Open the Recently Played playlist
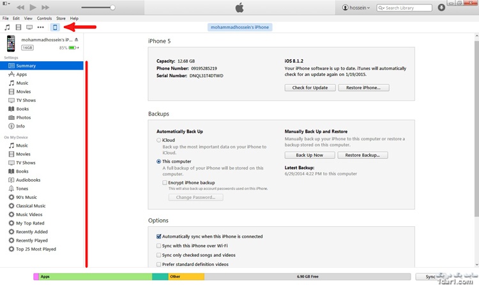 pyautogui.click(x=42, y=240)
